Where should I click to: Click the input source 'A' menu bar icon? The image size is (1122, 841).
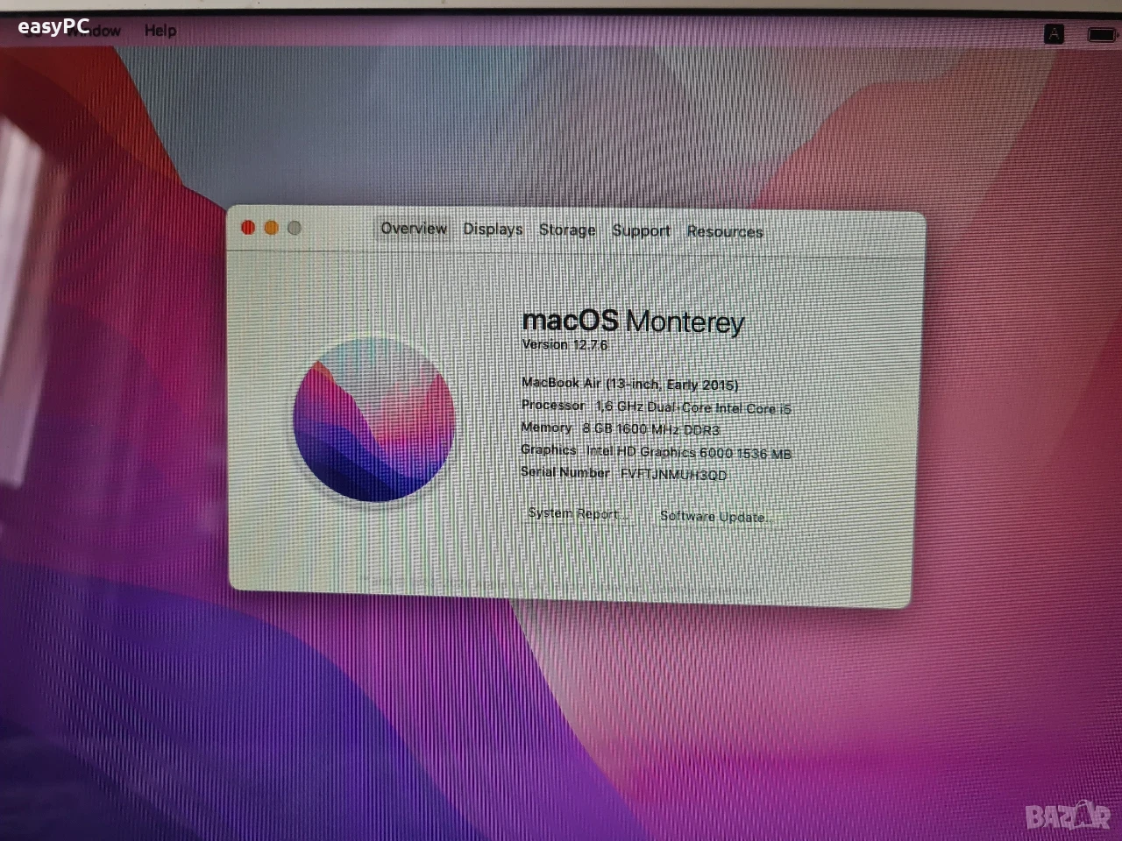coord(1055,34)
